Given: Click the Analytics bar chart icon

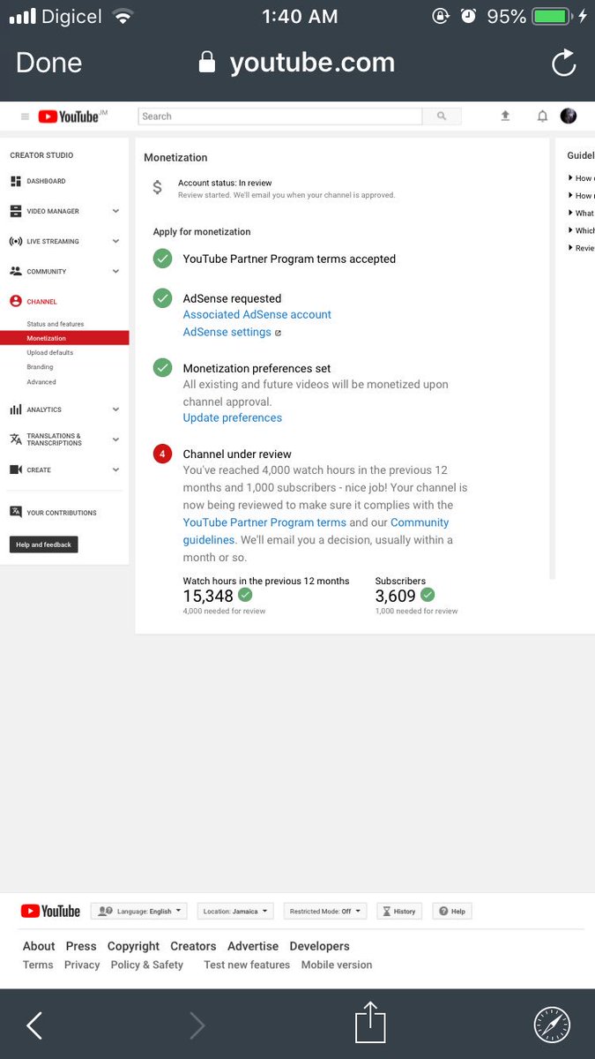Looking at the screenshot, I should point(16,409).
